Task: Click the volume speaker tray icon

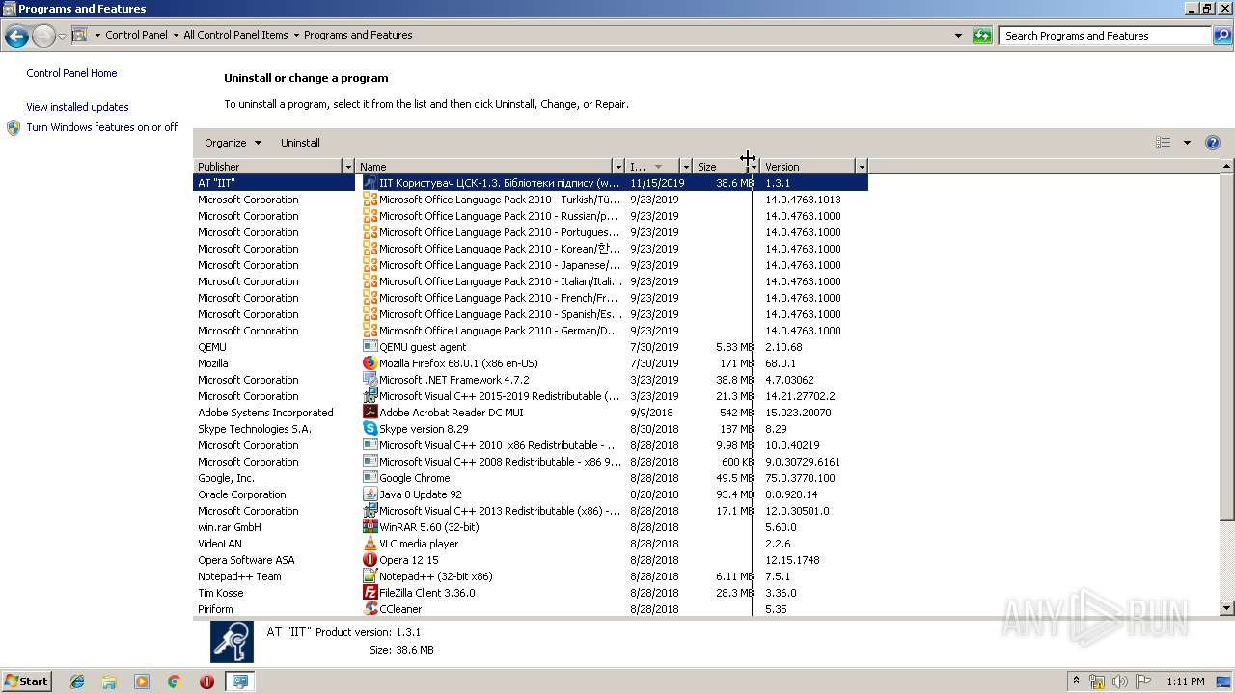Action: click(1119, 681)
